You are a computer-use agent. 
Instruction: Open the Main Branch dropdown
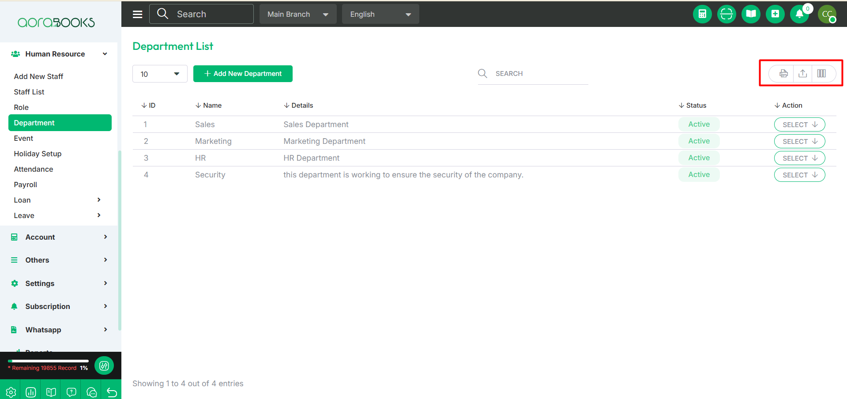(298, 14)
